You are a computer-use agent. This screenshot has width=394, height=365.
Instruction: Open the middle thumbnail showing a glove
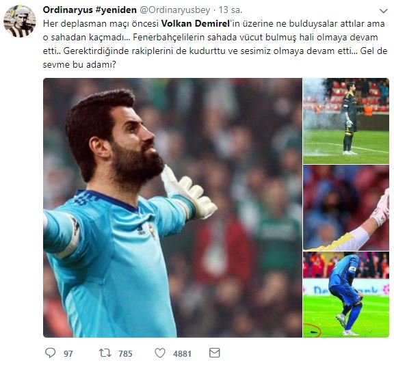346,208
